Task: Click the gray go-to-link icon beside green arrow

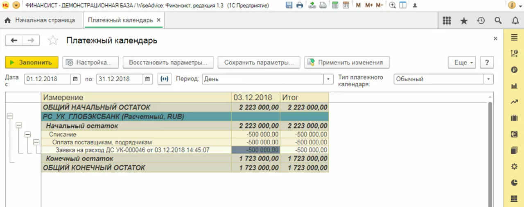Action: pyautogui.click(x=323, y=6)
